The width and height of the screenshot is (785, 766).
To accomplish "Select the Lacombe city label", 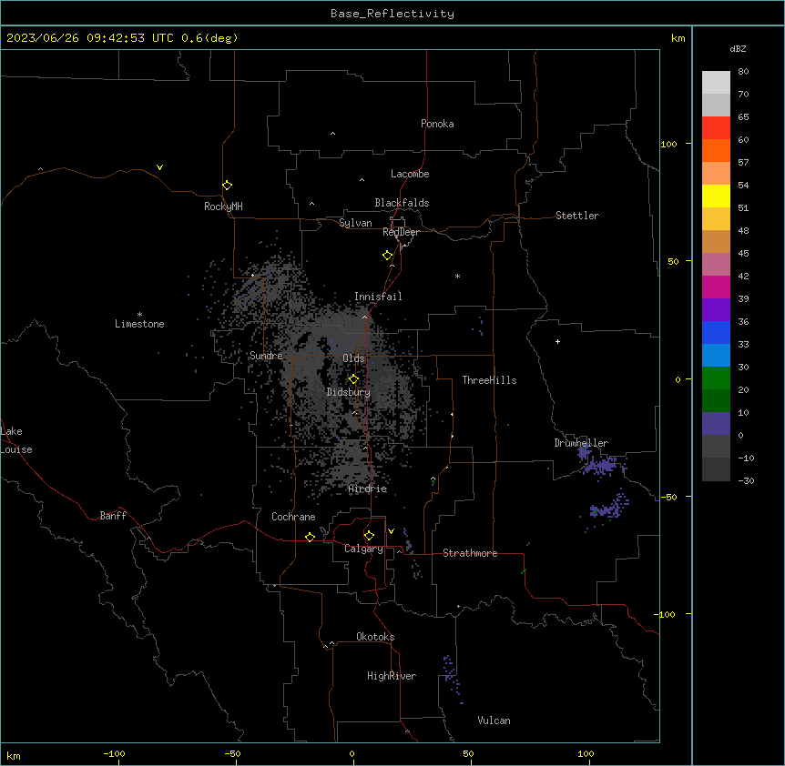I will (410, 174).
